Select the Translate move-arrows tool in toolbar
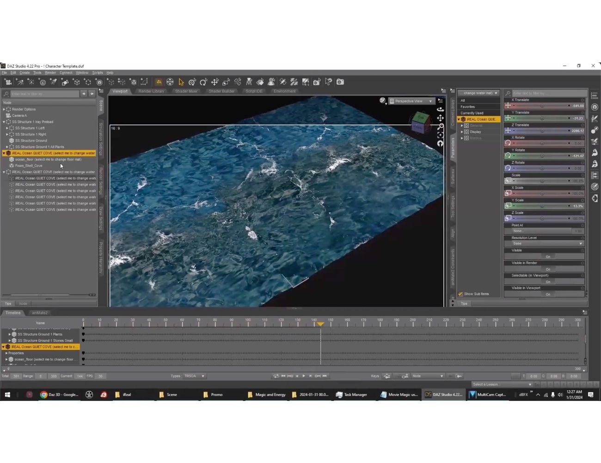 point(215,82)
